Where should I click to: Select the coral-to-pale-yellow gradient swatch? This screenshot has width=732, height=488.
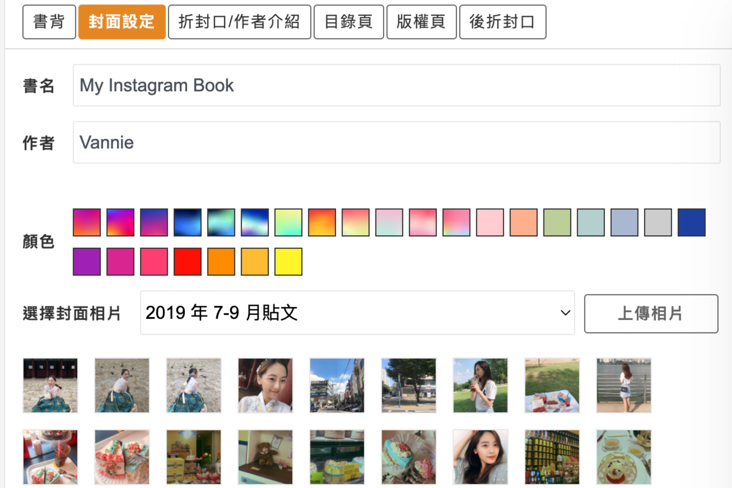pos(356,222)
